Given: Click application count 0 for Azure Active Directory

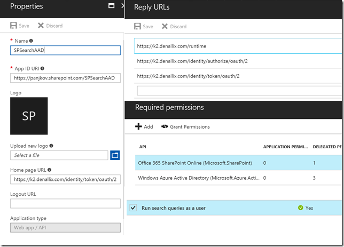Looking at the screenshot, I should pyautogui.click(x=264, y=178).
